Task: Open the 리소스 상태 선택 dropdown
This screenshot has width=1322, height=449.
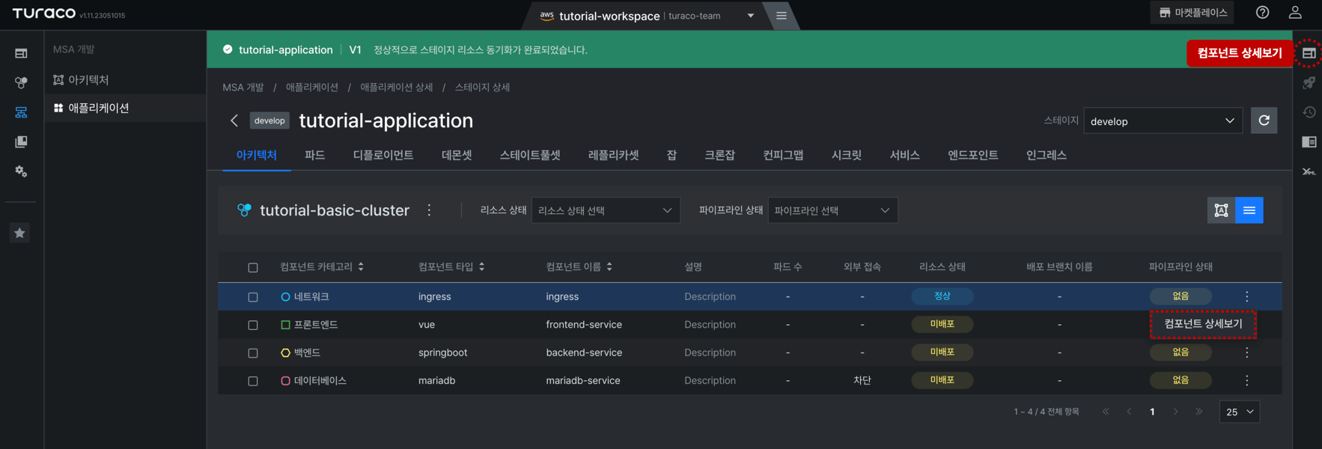Action: (x=606, y=210)
